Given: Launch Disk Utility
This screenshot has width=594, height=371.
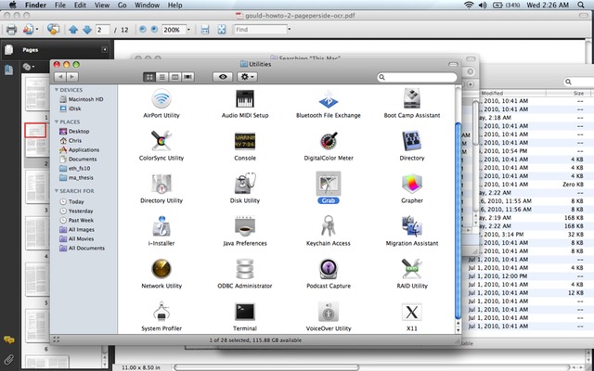Looking at the screenshot, I should click(245, 184).
